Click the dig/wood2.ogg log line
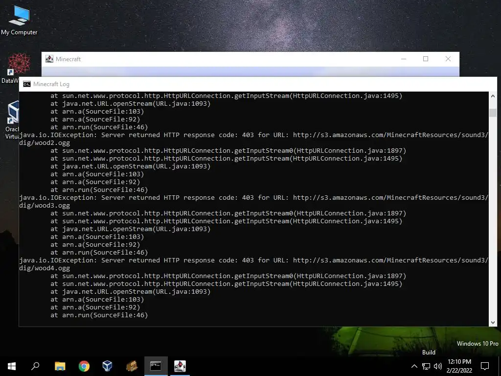The image size is (501, 376). coord(45,142)
